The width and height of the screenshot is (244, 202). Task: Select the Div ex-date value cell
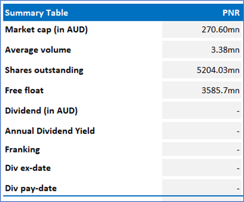click(203, 168)
